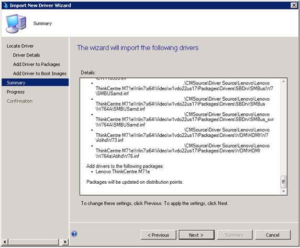Select Add Driver to Boot Images step
Image resolution: width=300 pixels, height=248 pixels.
coord(40,74)
